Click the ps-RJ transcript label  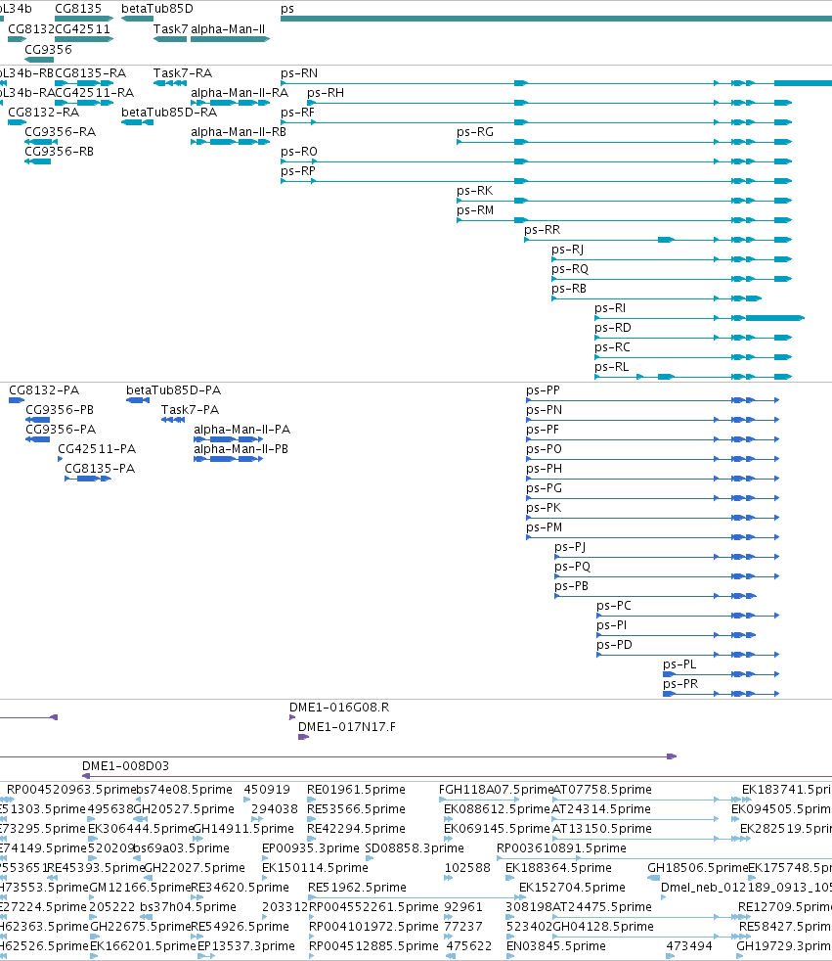tap(567, 250)
